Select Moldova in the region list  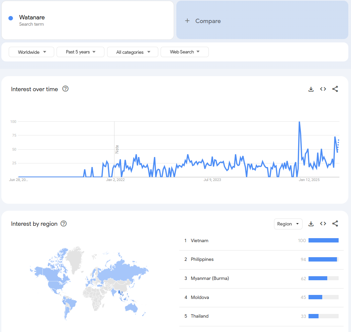click(x=261, y=297)
